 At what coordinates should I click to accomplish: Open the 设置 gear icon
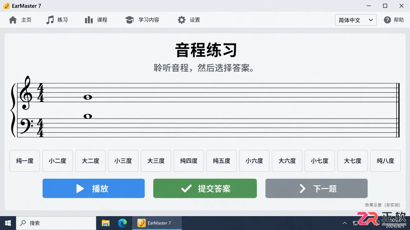click(182, 20)
